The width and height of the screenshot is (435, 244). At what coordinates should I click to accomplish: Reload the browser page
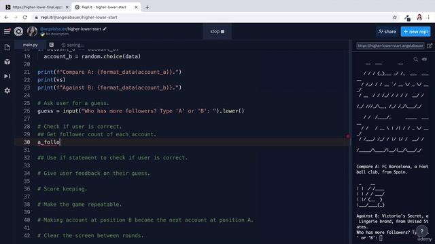pyautogui.click(x=25, y=18)
